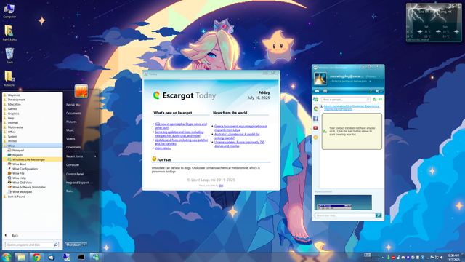Click the red stop-sign tray icon
465x262 pixels.
393,257
